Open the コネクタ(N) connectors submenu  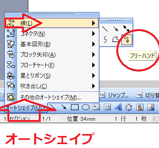tap(52, 34)
